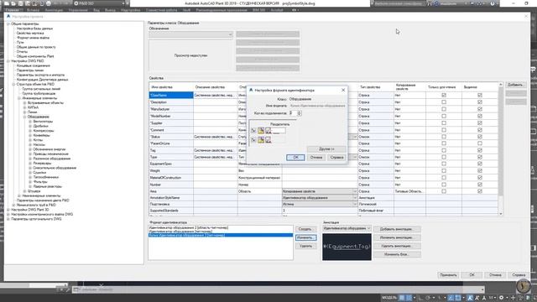Click yellow class-property icon in second subpart row
537x302 pixels.
pos(261,140)
